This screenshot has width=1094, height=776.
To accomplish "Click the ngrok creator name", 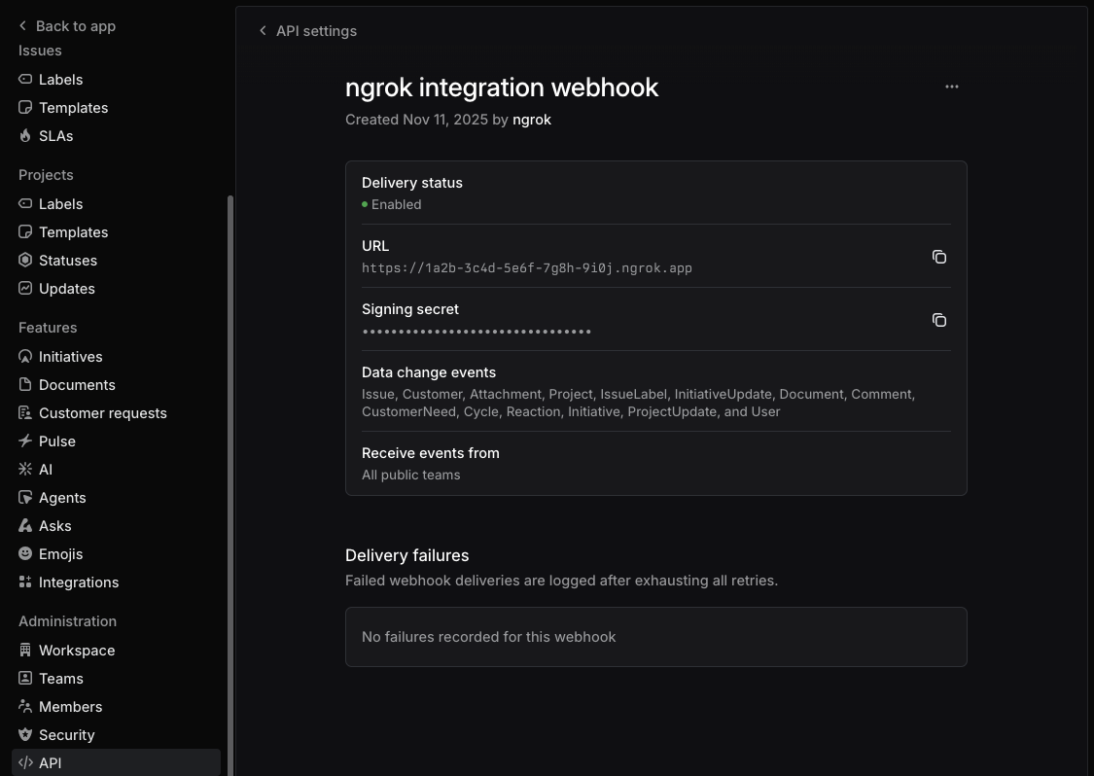I will point(532,120).
